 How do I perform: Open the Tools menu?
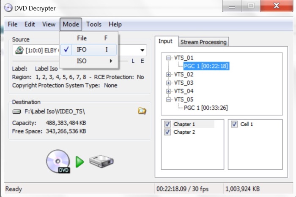tap(94, 24)
